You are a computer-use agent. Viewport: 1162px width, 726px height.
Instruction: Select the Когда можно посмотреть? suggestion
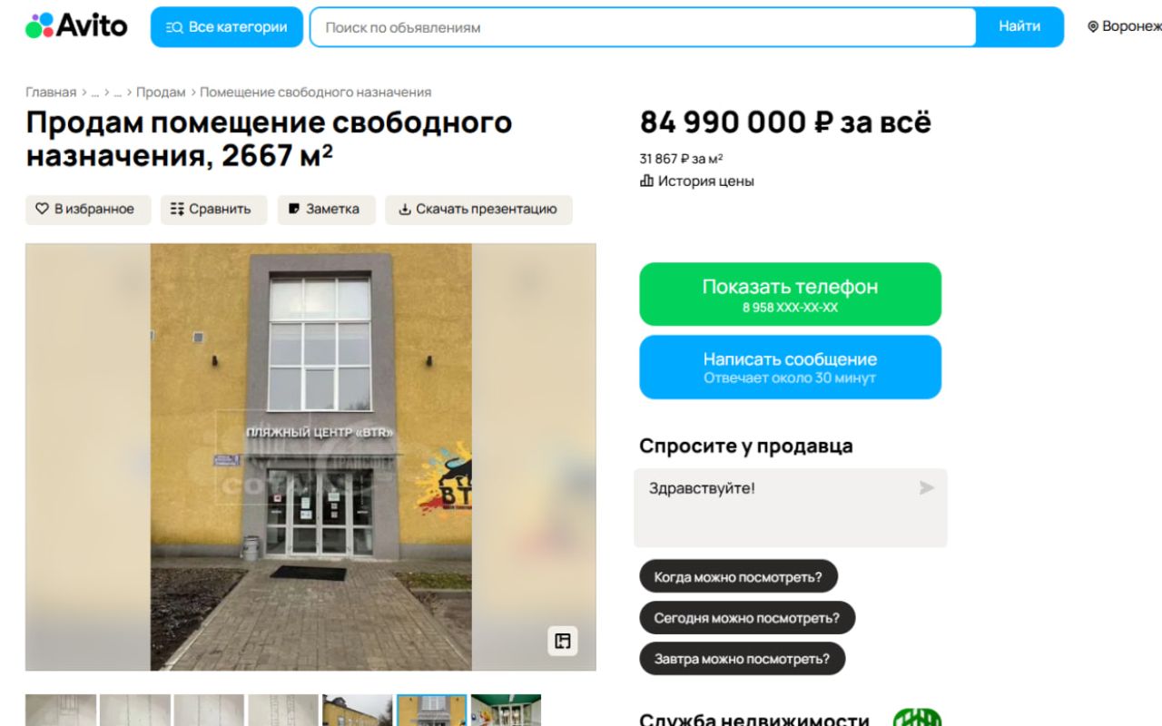(x=738, y=577)
